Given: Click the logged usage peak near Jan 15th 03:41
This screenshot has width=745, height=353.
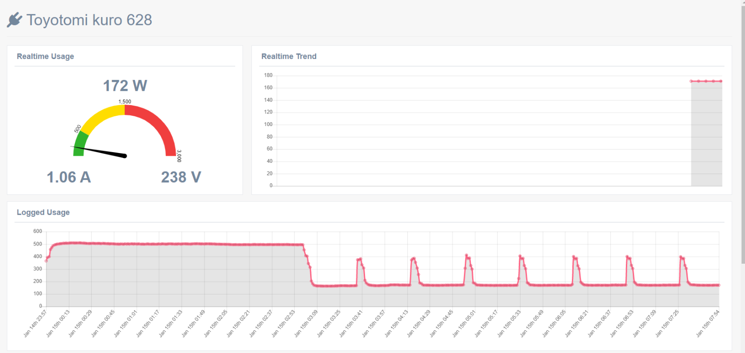Looking at the screenshot, I should click(359, 260).
